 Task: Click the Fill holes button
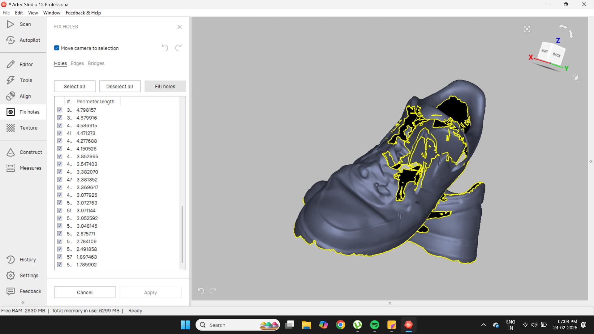coord(165,87)
